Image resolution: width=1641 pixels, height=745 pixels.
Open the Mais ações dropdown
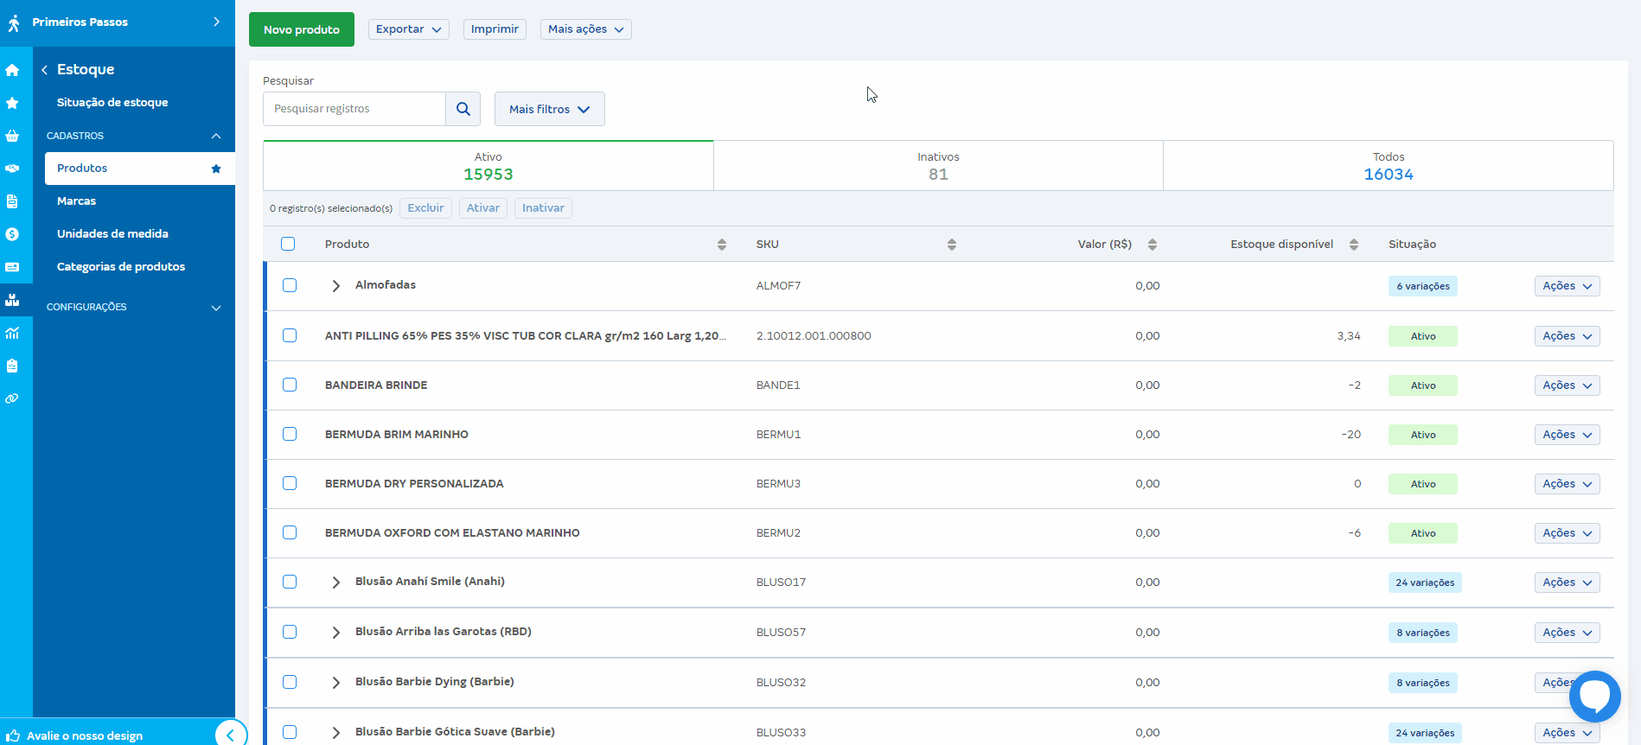click(586, 29)
